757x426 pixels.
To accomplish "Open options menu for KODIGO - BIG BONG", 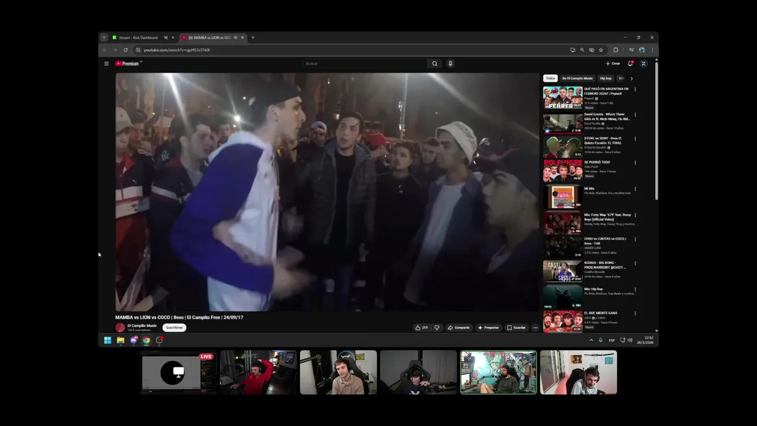I will tap(635, 263).
